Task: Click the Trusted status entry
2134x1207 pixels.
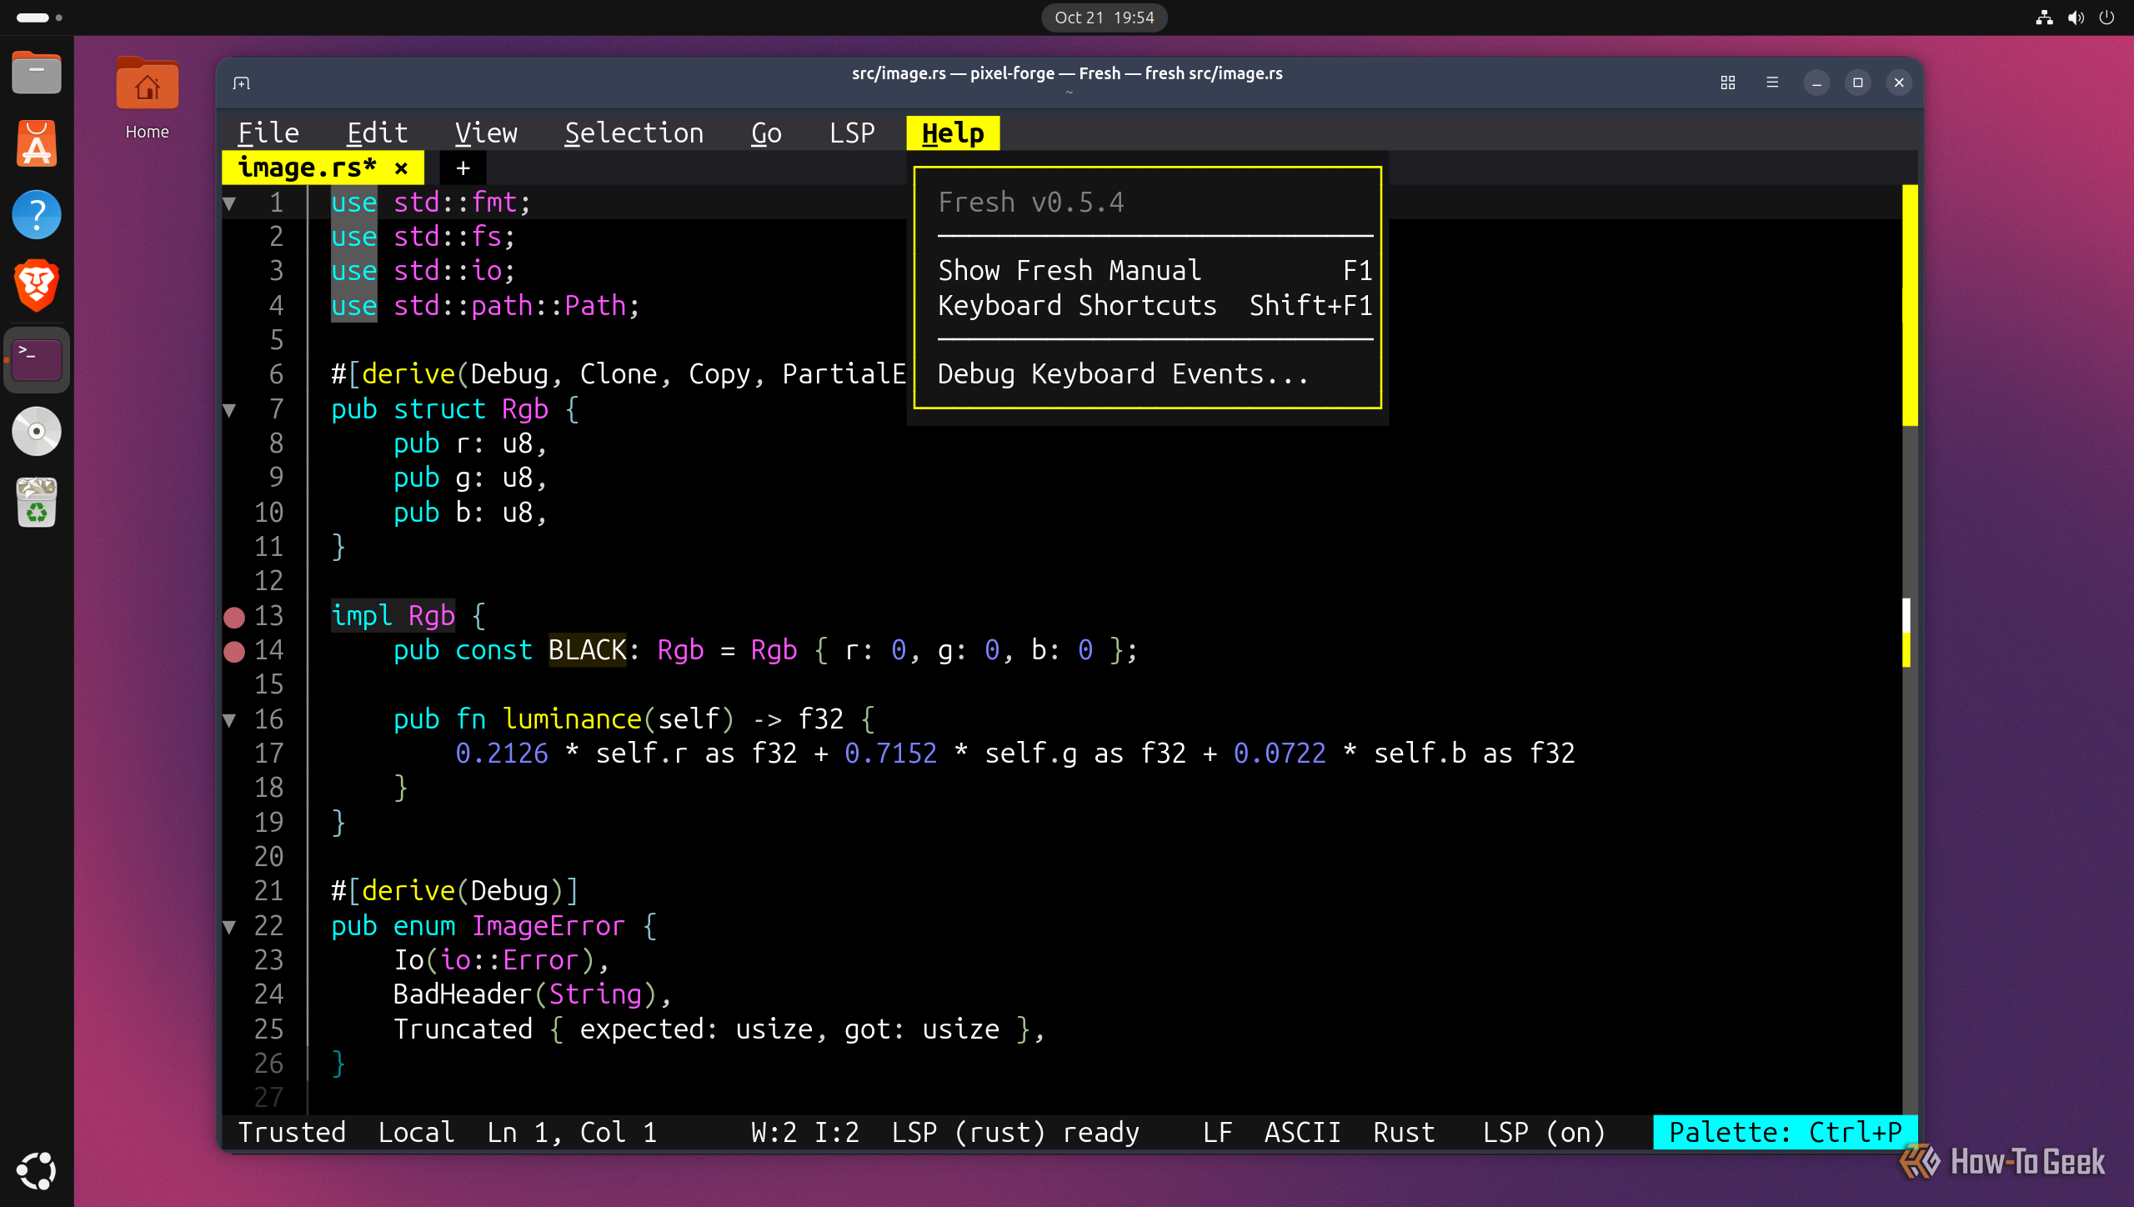Action: click(292, 1133)
